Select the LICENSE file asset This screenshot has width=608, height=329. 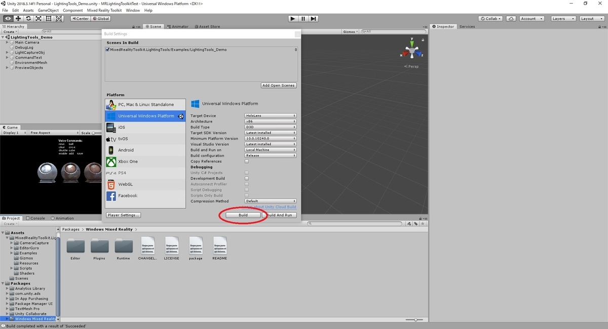[x=171, y=249]
